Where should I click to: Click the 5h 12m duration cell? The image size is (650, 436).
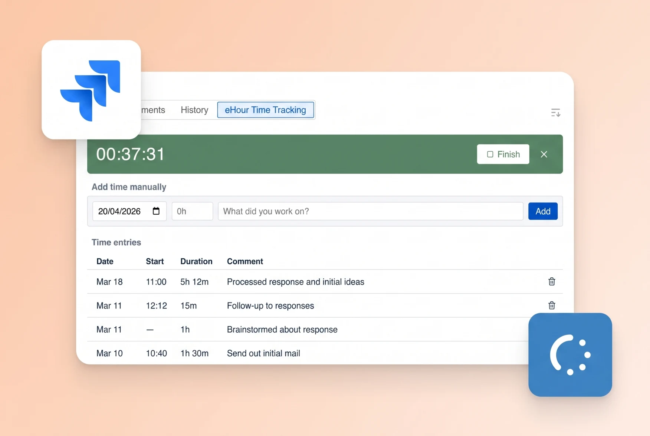(x=194, y=282)
